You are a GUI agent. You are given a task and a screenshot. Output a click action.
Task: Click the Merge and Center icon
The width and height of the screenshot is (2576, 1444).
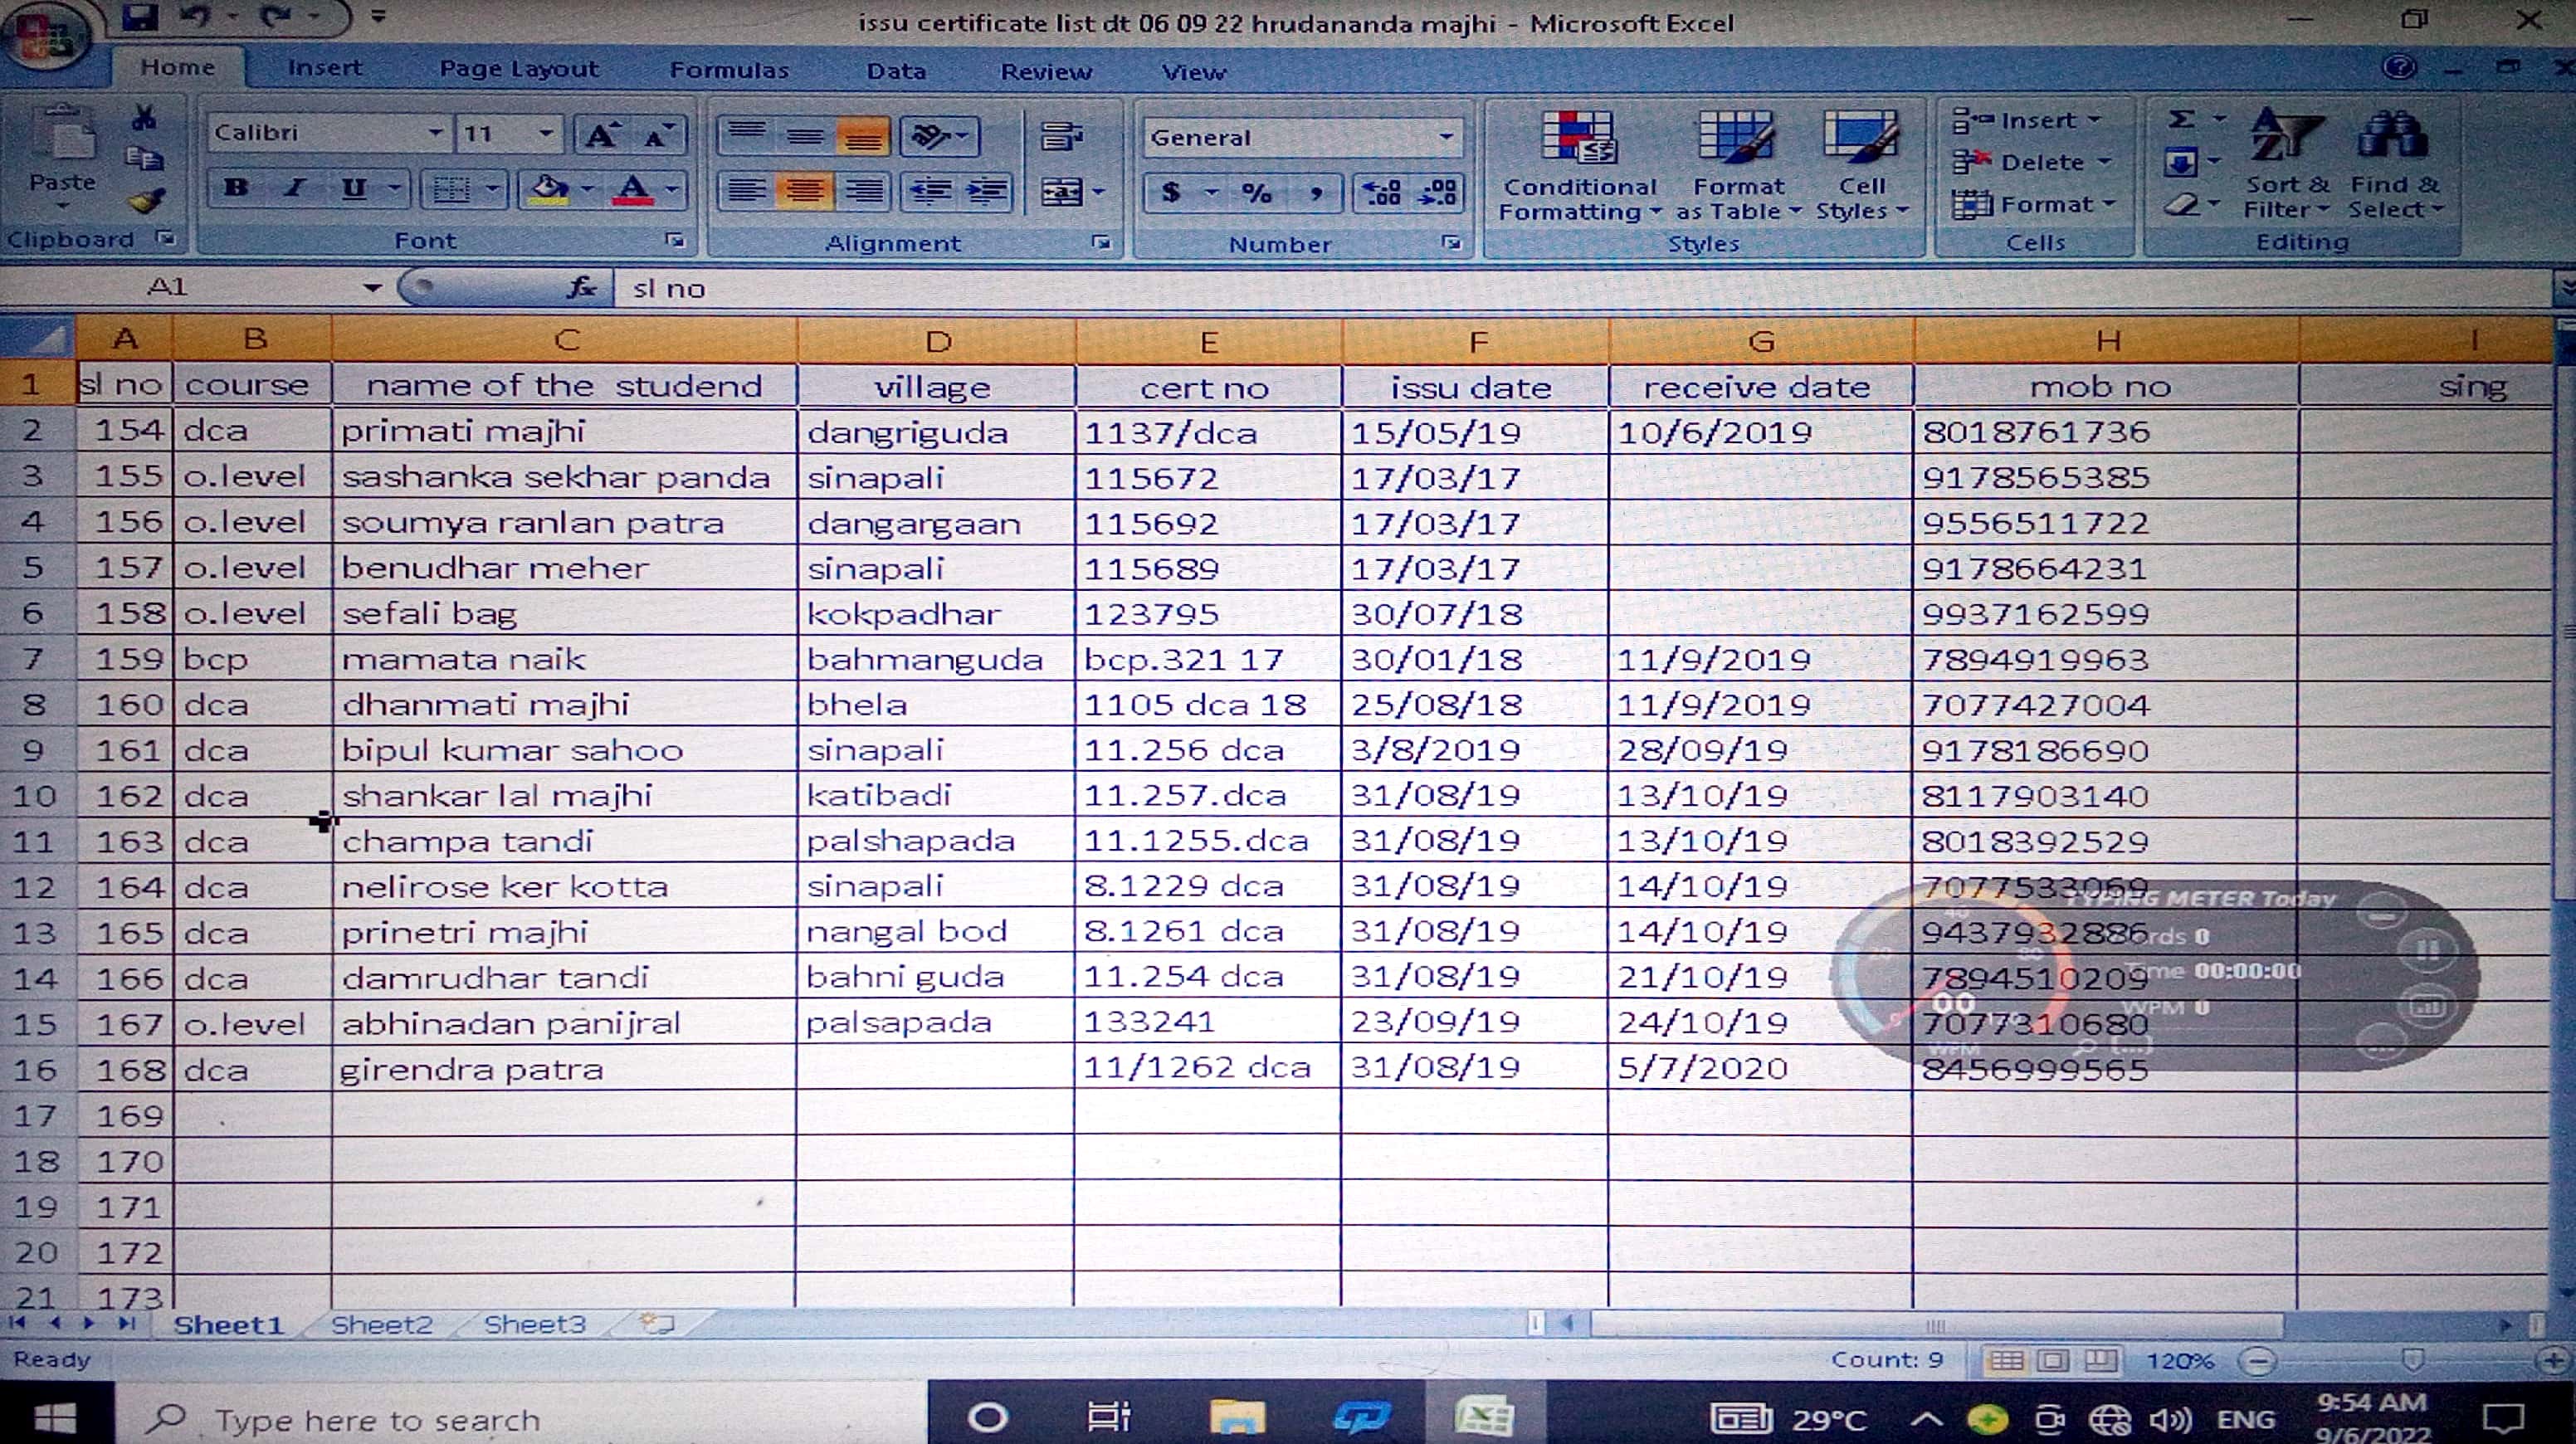pyautogui.click(x=1061, y=191)
